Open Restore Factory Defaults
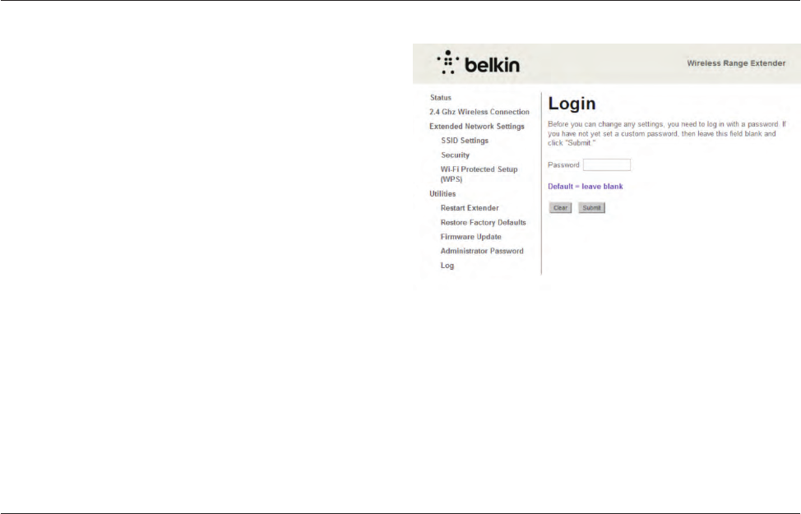801x514 pixels. (483, 222)
